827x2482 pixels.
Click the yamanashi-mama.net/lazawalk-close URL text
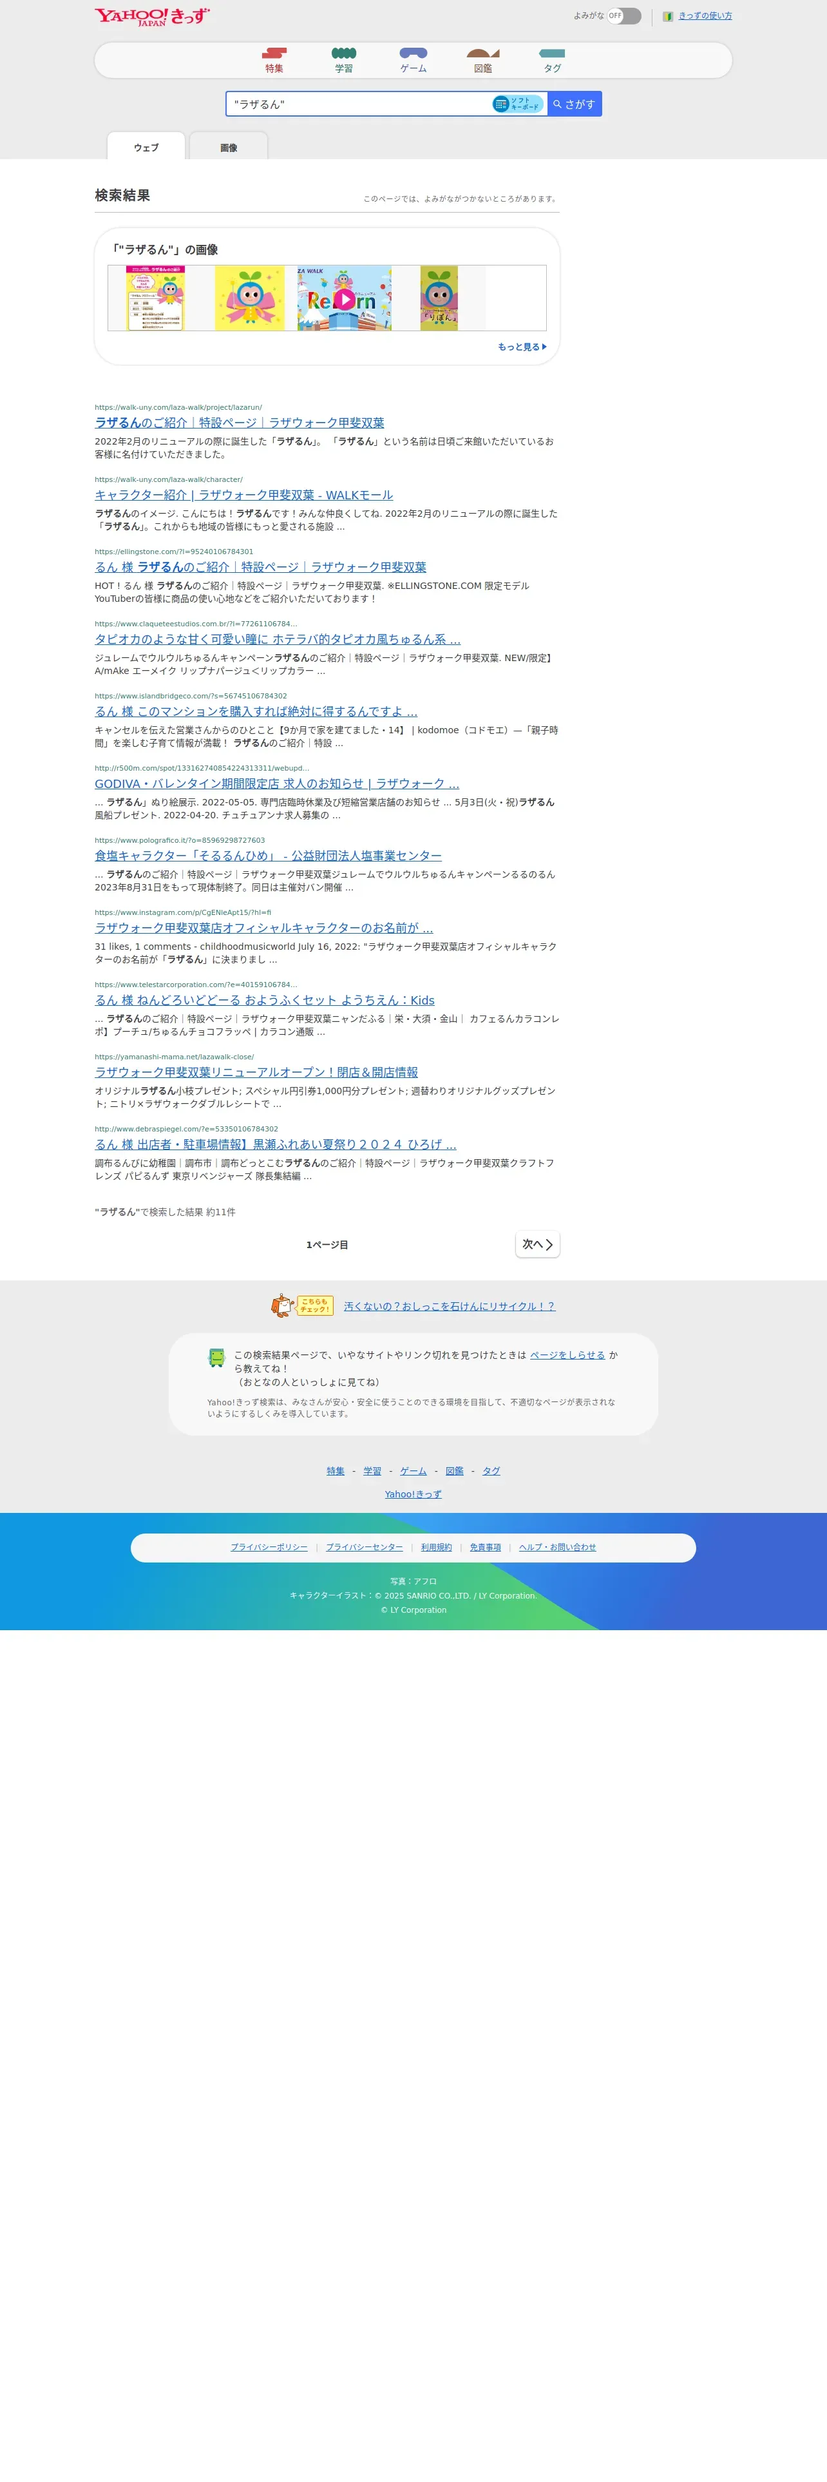tap(175, 1057)
